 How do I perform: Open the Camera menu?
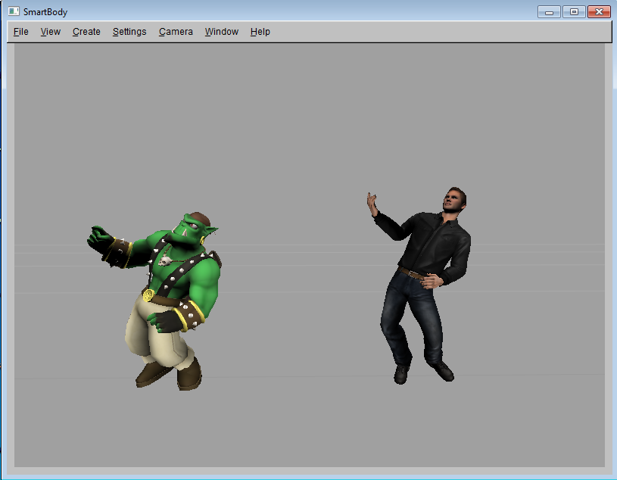point(176,32)
